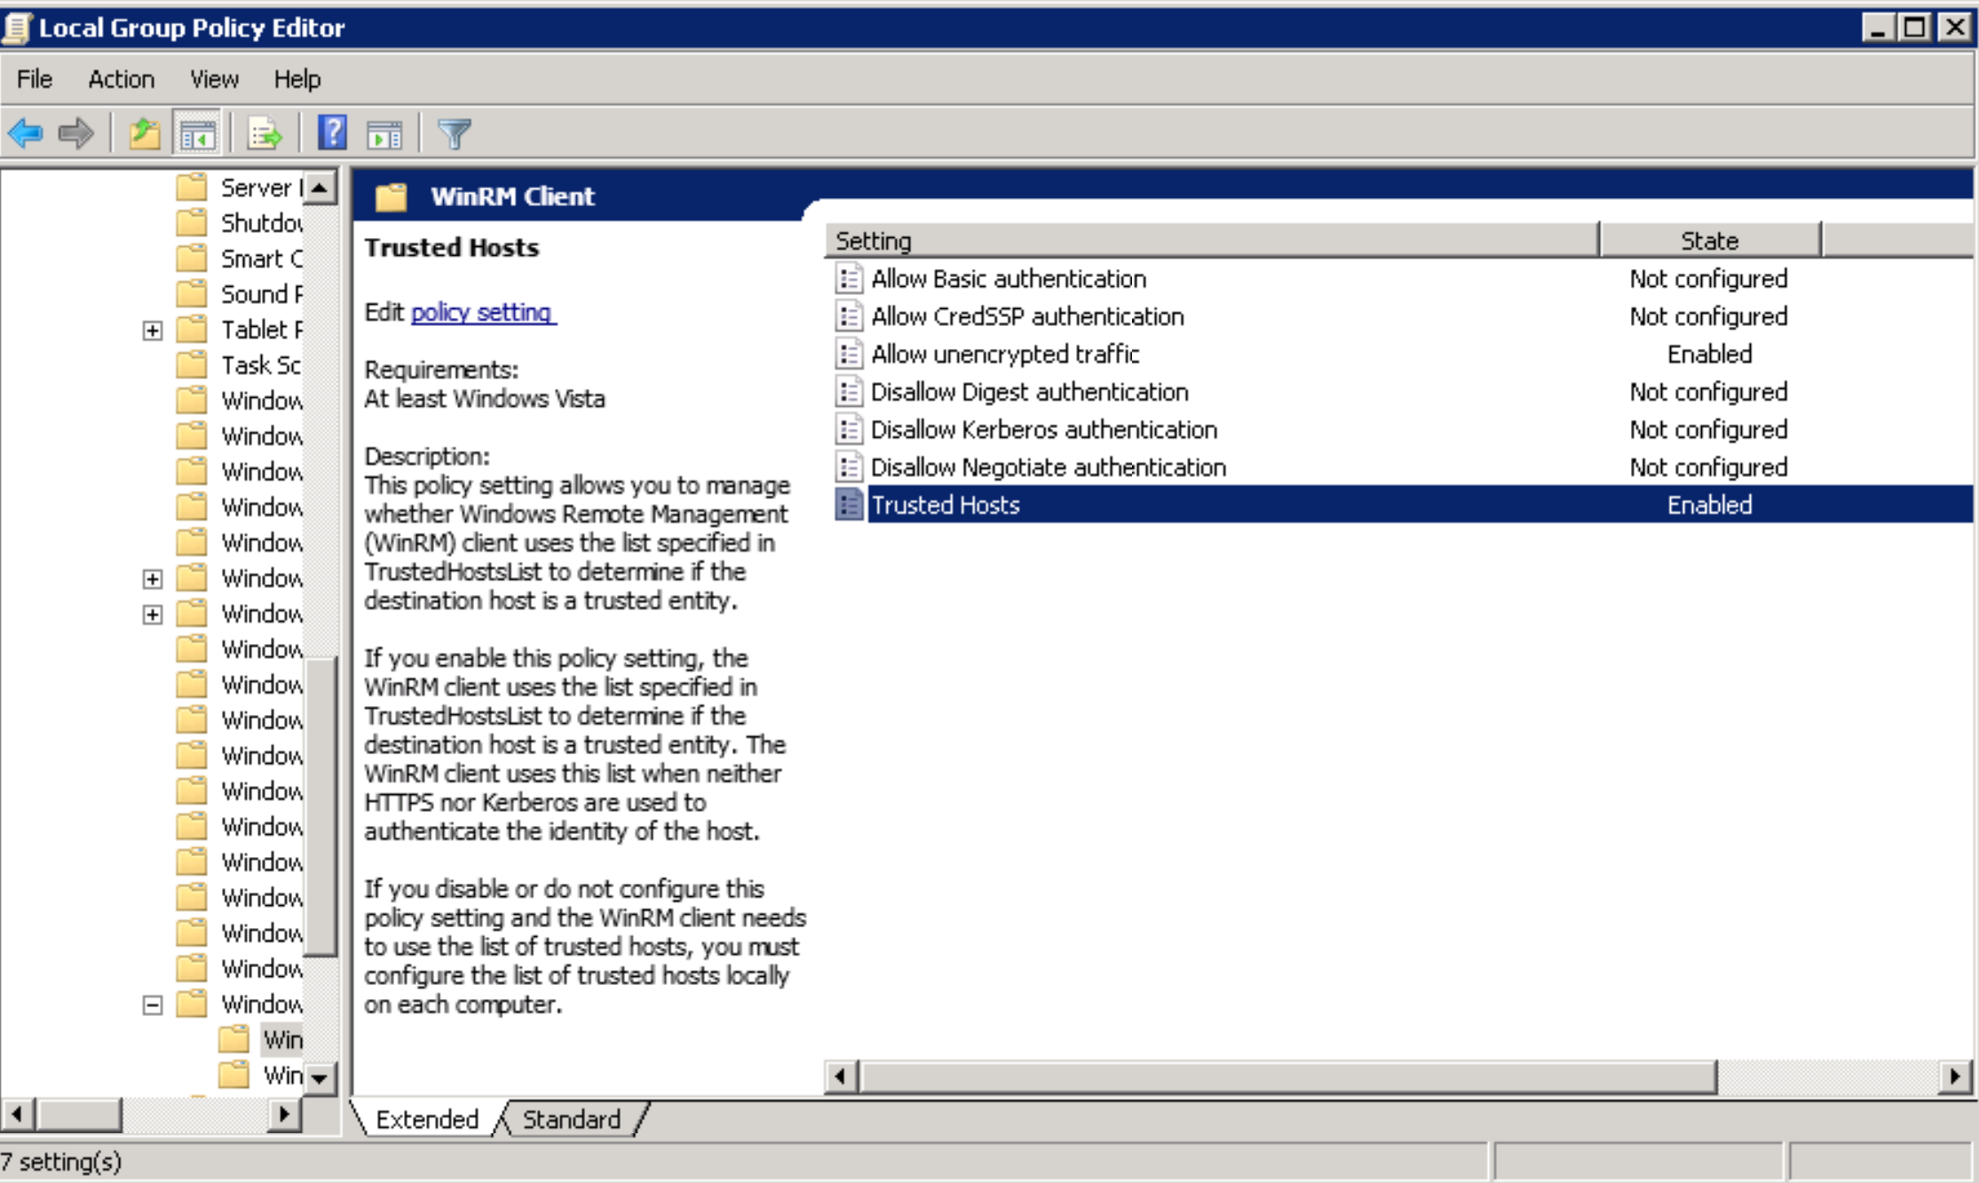Screen dimensions: 1979x1183
Task: Open Help via the blue question mark icon
Action: click(332, 134)
